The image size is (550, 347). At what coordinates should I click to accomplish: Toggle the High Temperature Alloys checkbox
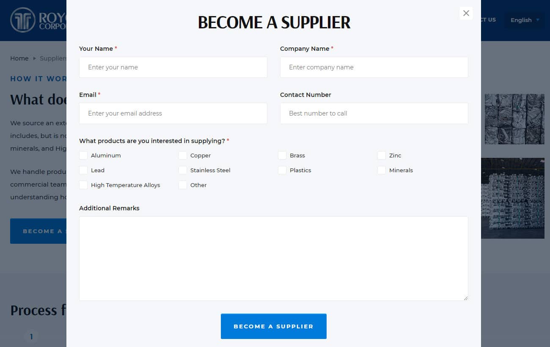83,185
